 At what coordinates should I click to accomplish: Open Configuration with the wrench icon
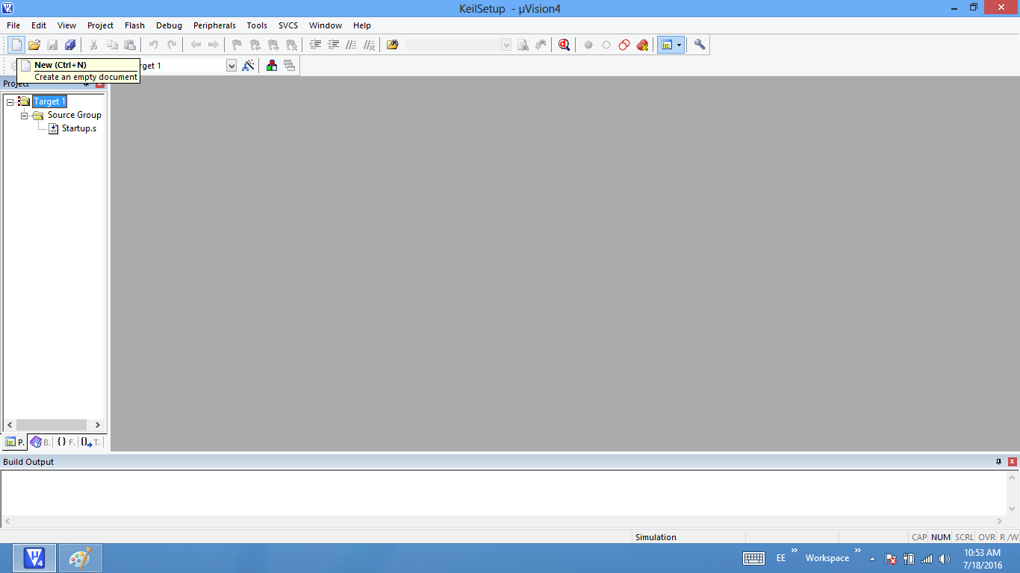(700, 45)
